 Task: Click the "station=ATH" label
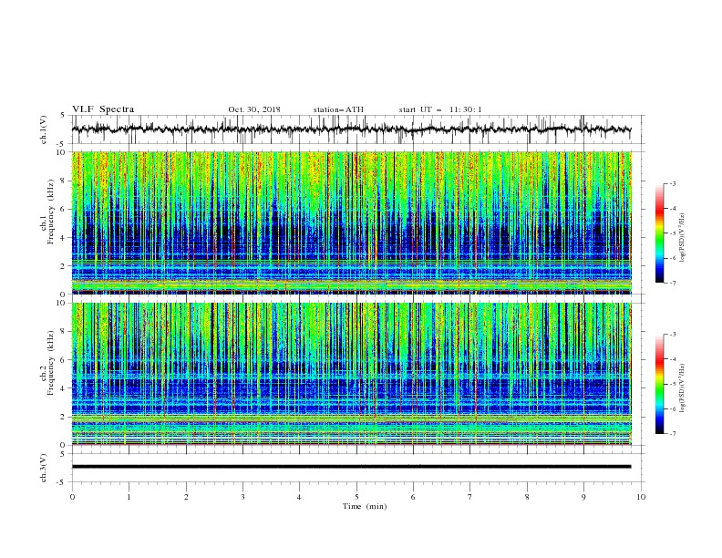338,109
